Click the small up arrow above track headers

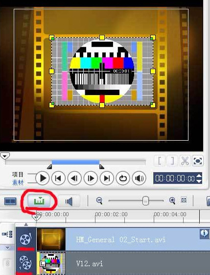(26, 225)
